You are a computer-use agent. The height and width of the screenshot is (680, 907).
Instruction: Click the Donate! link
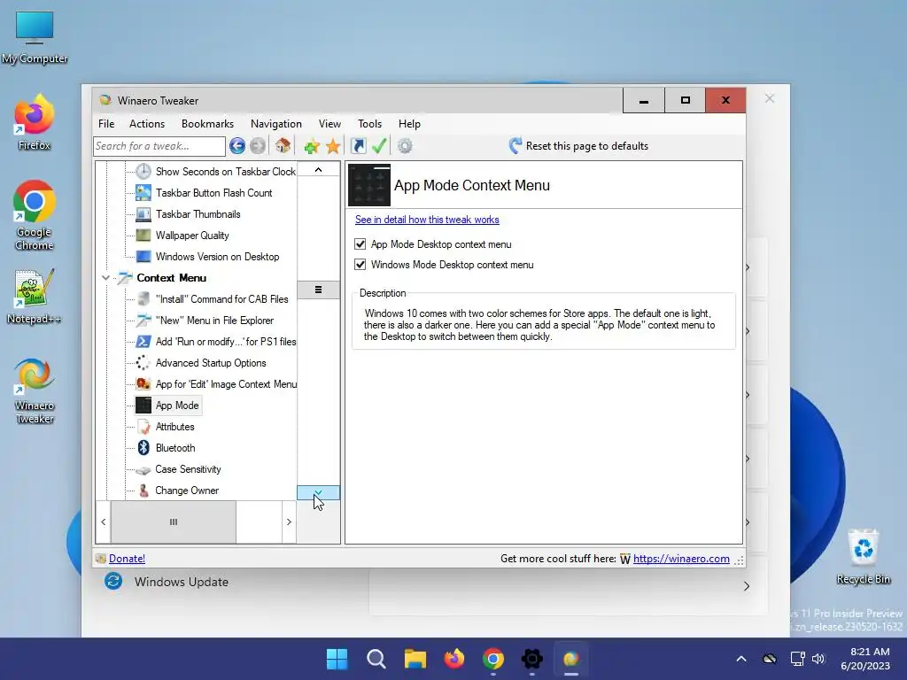(127, 559)
